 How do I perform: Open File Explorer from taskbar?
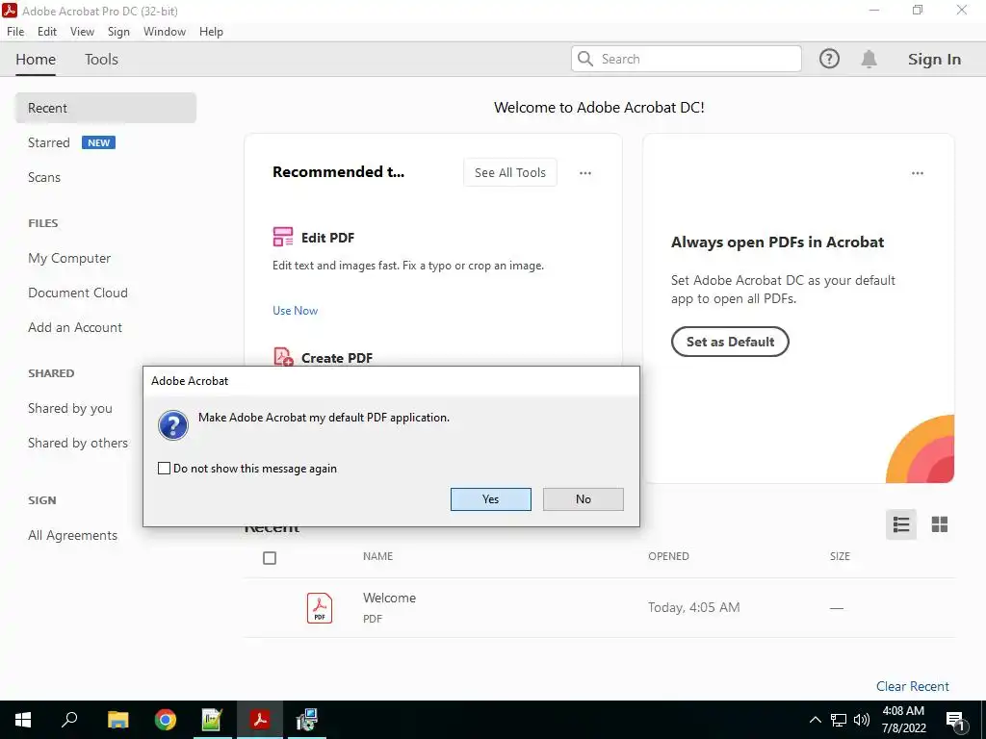pyautogui.click(x=117, y=720)
